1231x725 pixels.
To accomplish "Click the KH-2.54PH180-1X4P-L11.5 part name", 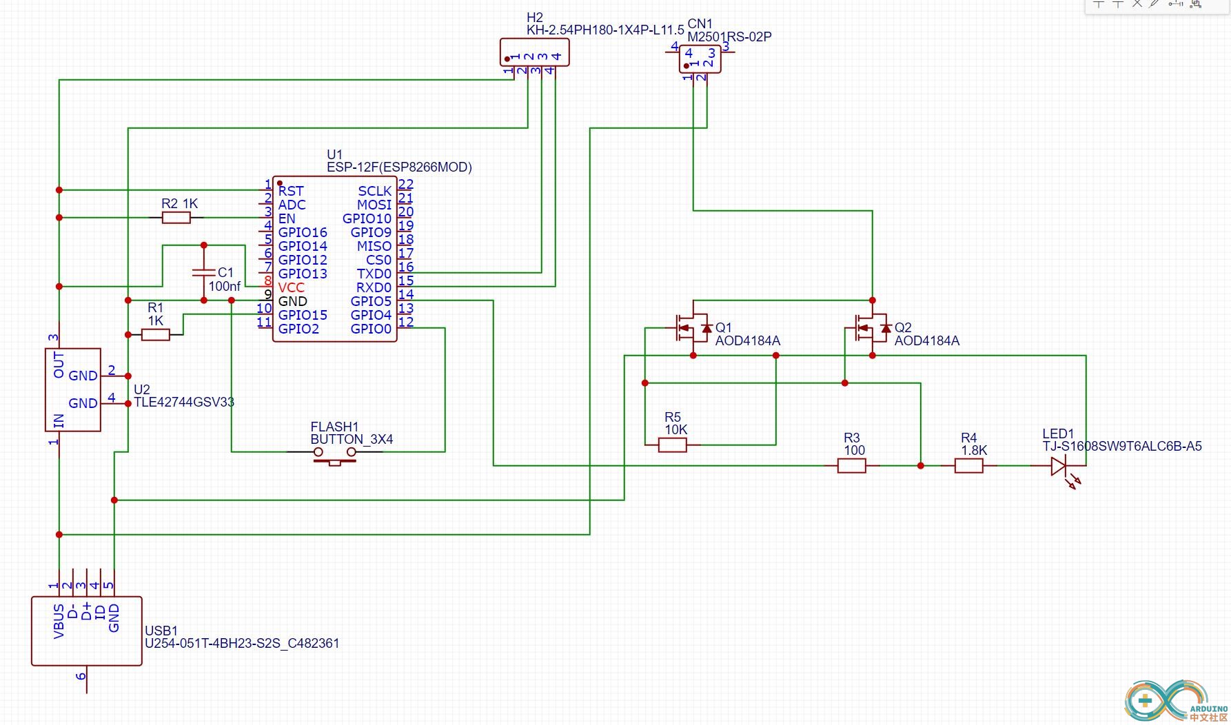I will 605,30.
